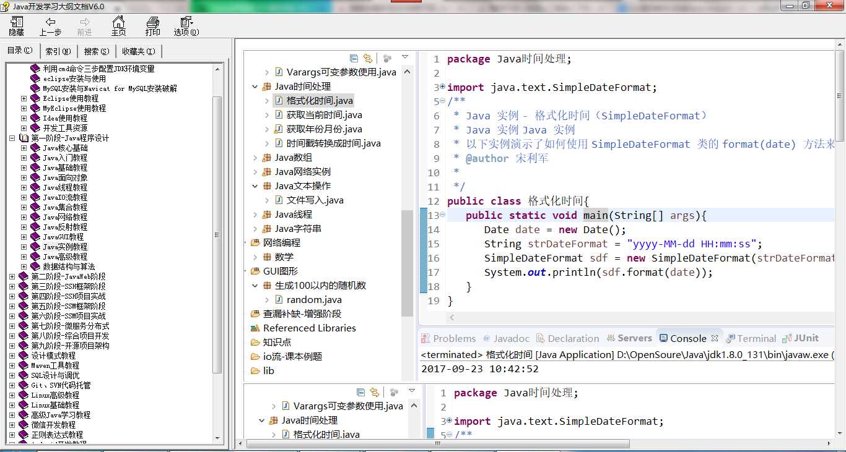Click the Terminal view icon
Viewport: 846px width, 452px height.
click(x=731, y=338)
